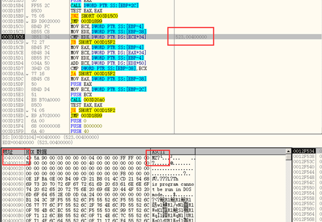Click the 523.00400000 comment on the highlighted row
322x222 pixels.
coord(191,37)
